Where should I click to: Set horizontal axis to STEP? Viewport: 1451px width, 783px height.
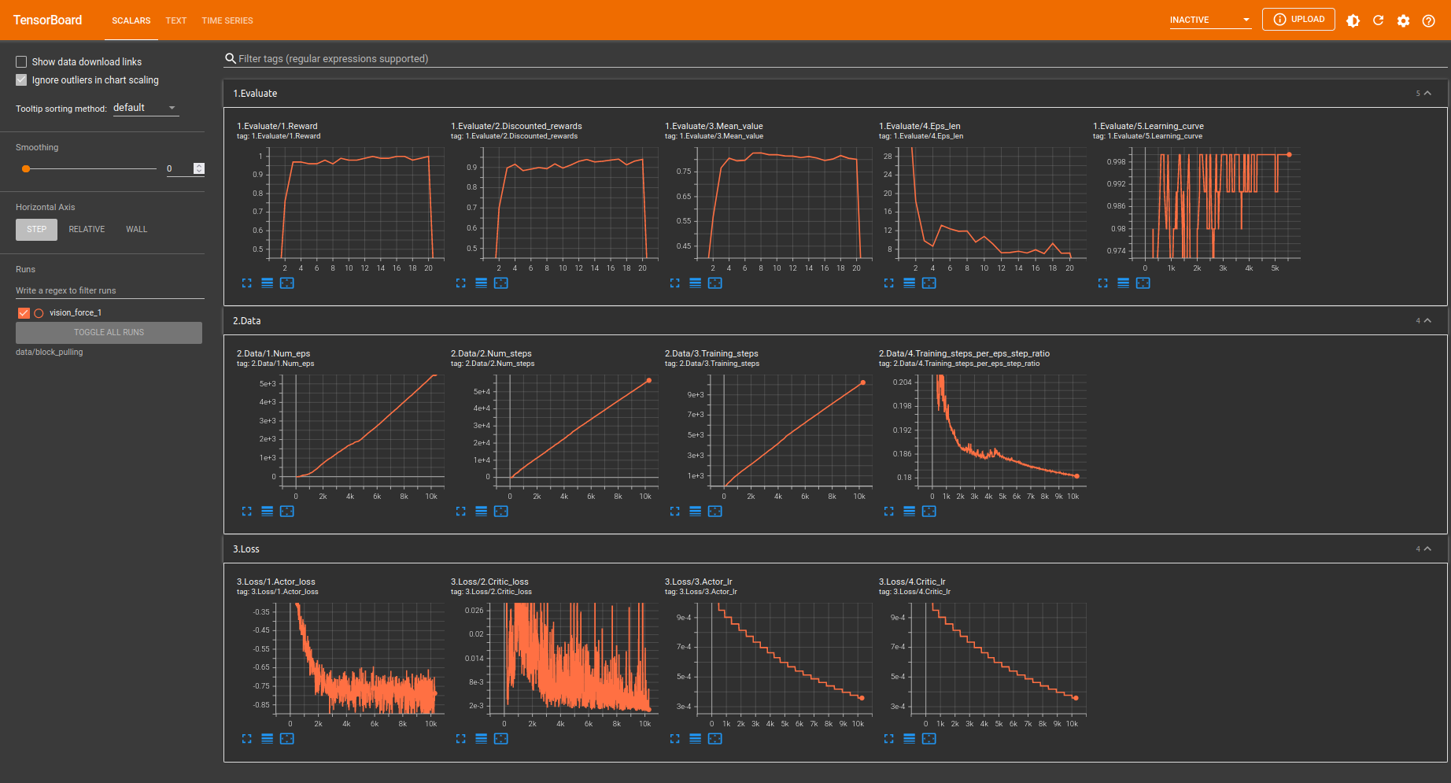point(36,230)
